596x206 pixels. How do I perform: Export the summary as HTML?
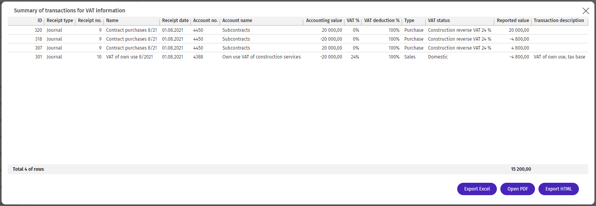click(558, 189)
